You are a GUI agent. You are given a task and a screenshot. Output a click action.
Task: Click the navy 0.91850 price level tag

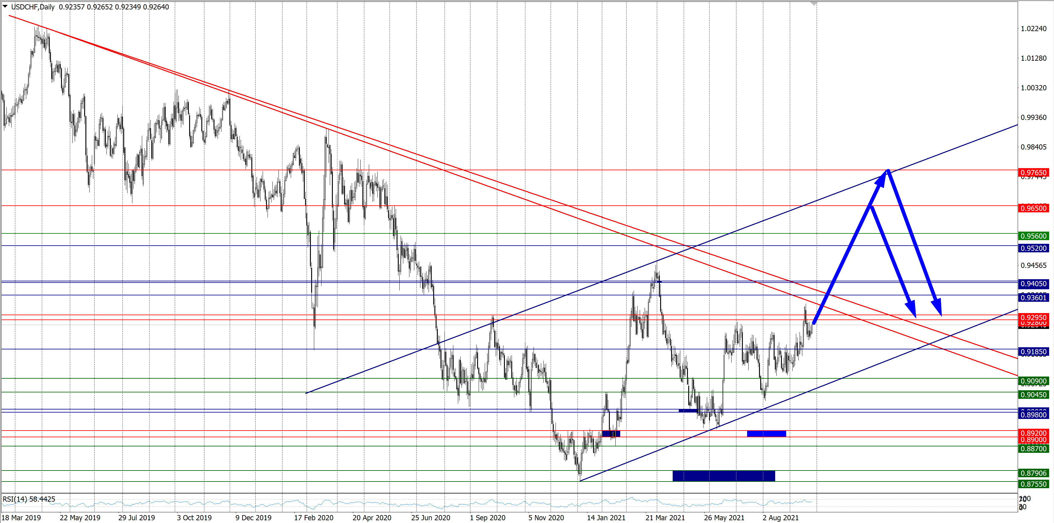click(x=1033, y=352)
